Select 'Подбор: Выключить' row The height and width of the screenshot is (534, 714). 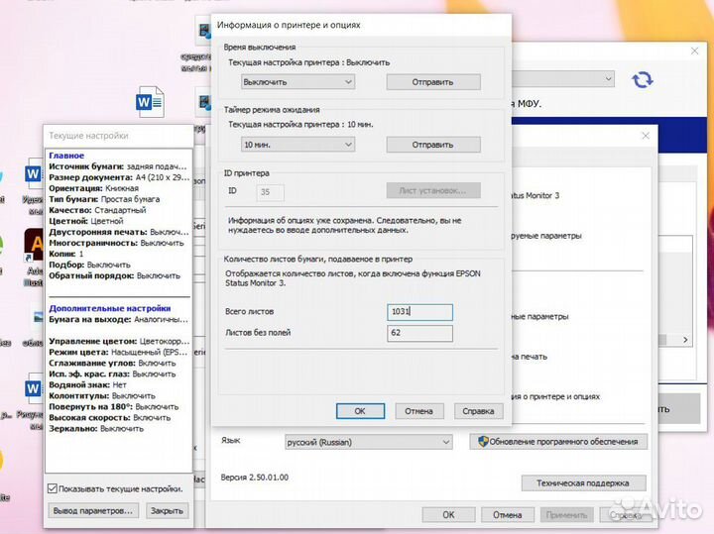click(89, 265)
